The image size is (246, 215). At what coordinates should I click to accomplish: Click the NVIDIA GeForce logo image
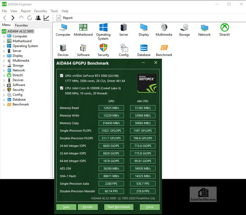click(x=147, y=83)
